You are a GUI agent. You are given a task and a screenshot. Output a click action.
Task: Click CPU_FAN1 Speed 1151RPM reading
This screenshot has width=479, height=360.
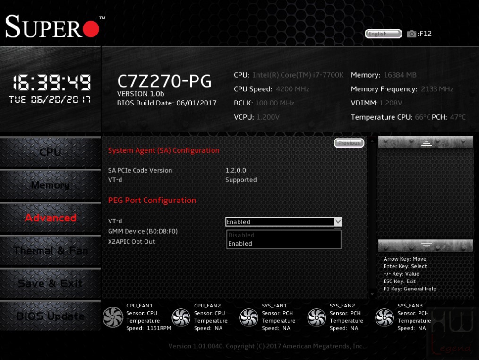148,328
